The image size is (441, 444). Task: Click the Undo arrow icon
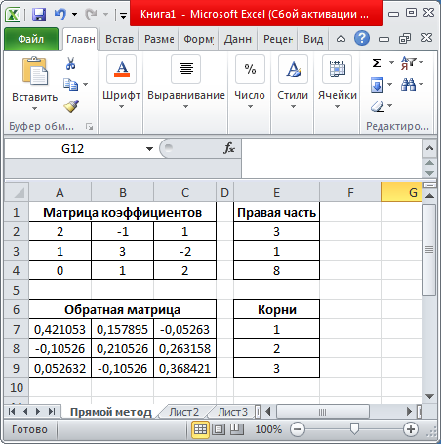(x=60, y=14)
